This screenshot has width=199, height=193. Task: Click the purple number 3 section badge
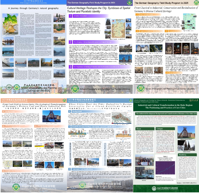coord(70,66)
